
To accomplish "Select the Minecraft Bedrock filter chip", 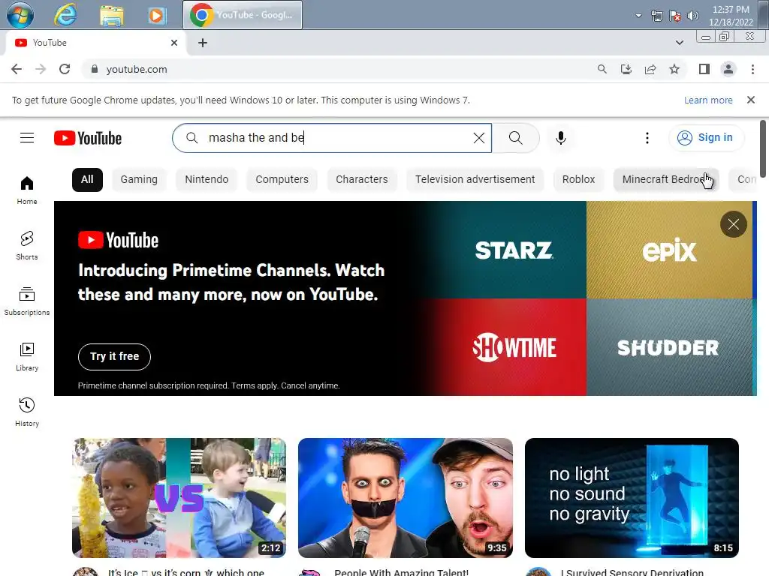I will [666, 179].
